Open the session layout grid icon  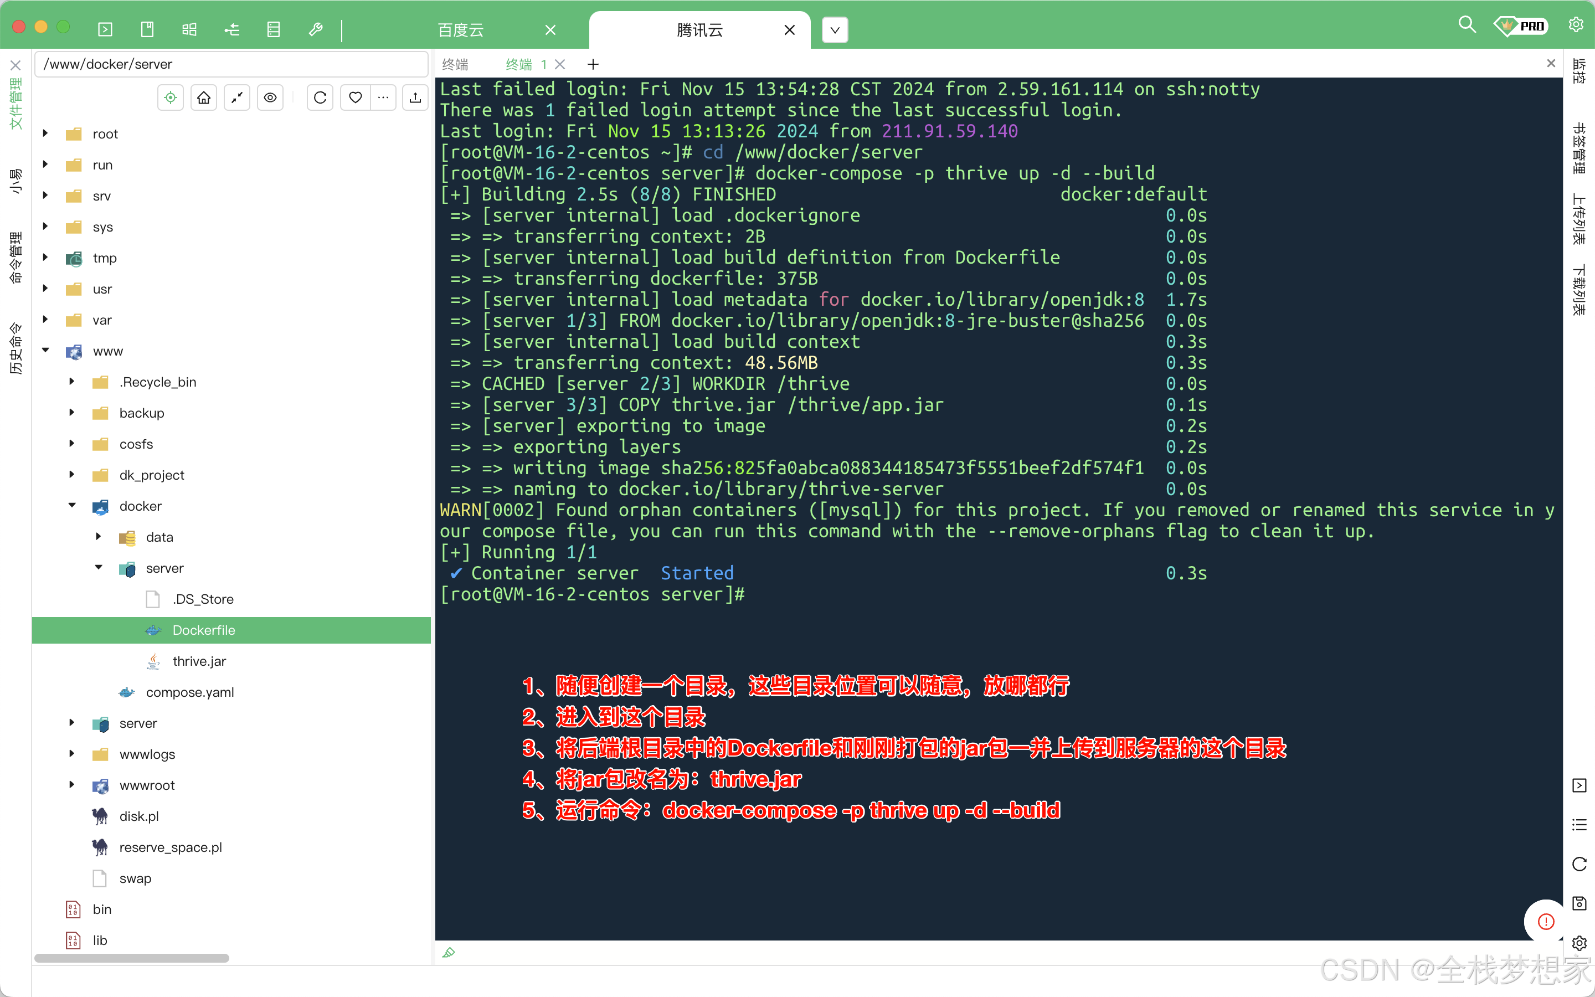coord(189,30)
